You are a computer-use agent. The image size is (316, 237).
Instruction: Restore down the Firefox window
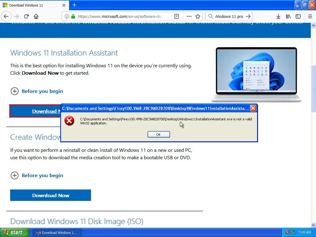pyautogui.click(x=305, y=5)
